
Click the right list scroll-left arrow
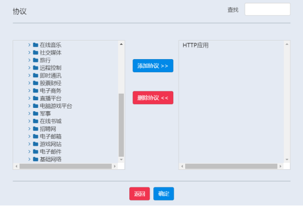pyautogui.click(x=182, y=166)
